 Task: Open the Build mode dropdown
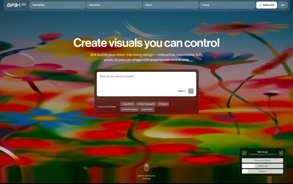click(x=181, y=91)
